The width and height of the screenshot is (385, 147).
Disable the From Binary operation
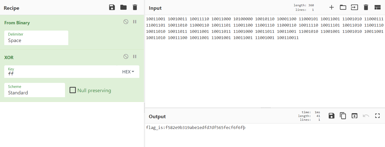click(126, 22)
